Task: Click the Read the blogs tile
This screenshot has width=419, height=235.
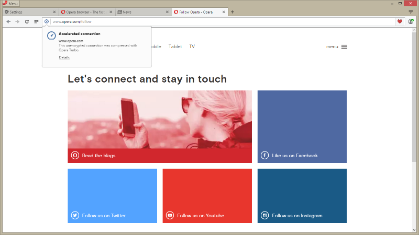Action: pyautogui.click(x=160, y=126)
